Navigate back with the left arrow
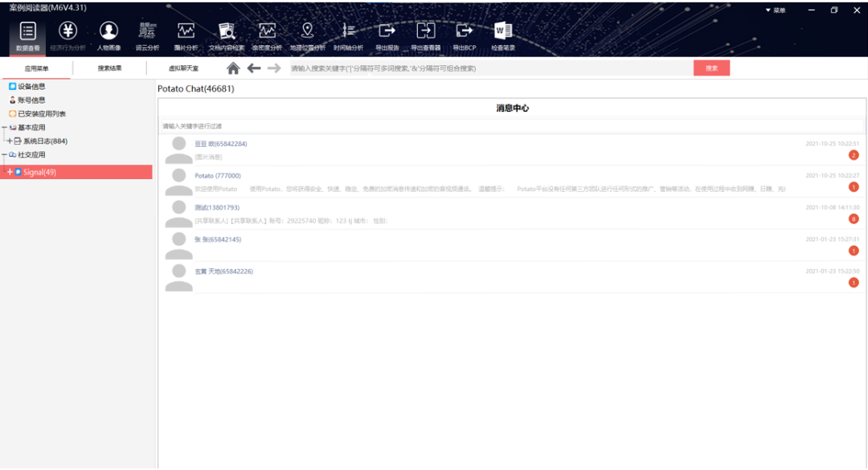The height and width of the screenshot is (470, 868). (x=253, y=68)
